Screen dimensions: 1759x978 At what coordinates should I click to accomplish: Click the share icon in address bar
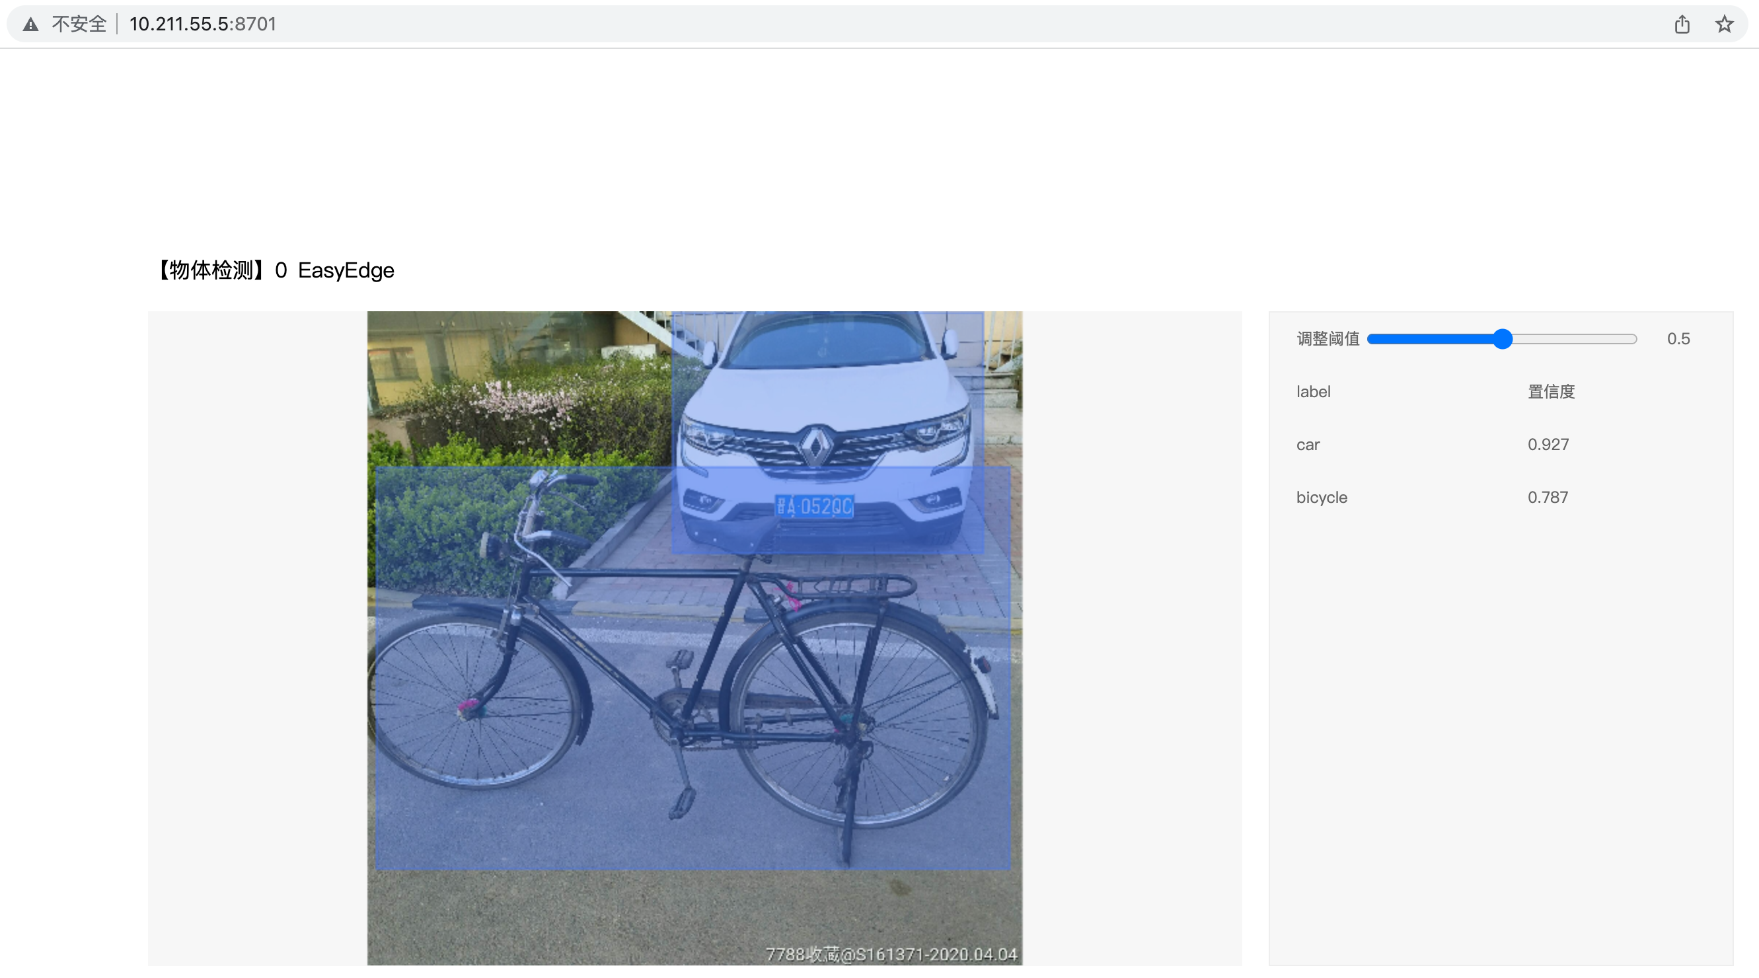(x=1682, y=24)
